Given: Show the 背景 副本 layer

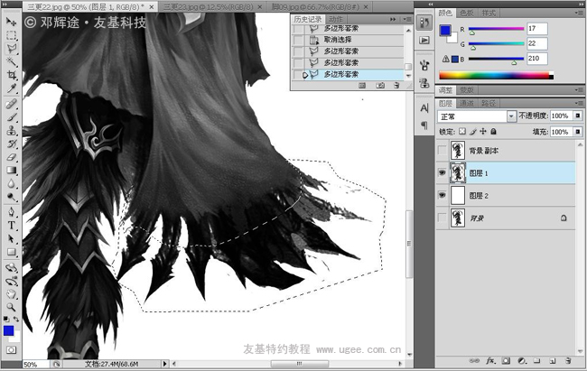Looking at the screenshot, I should 442,150.
